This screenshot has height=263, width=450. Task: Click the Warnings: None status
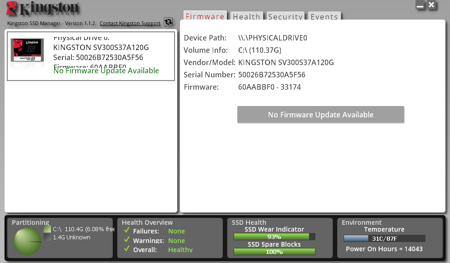(159, 241)
